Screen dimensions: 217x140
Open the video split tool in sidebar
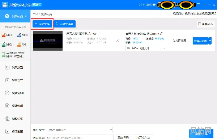(14, 67)
